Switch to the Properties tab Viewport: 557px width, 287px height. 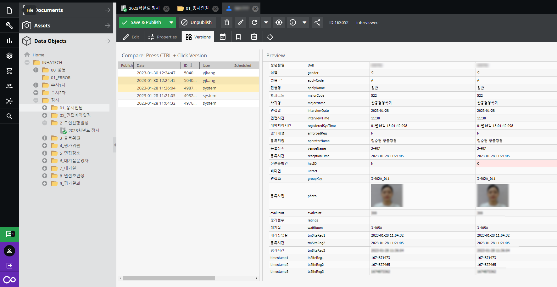pos(163,37)
